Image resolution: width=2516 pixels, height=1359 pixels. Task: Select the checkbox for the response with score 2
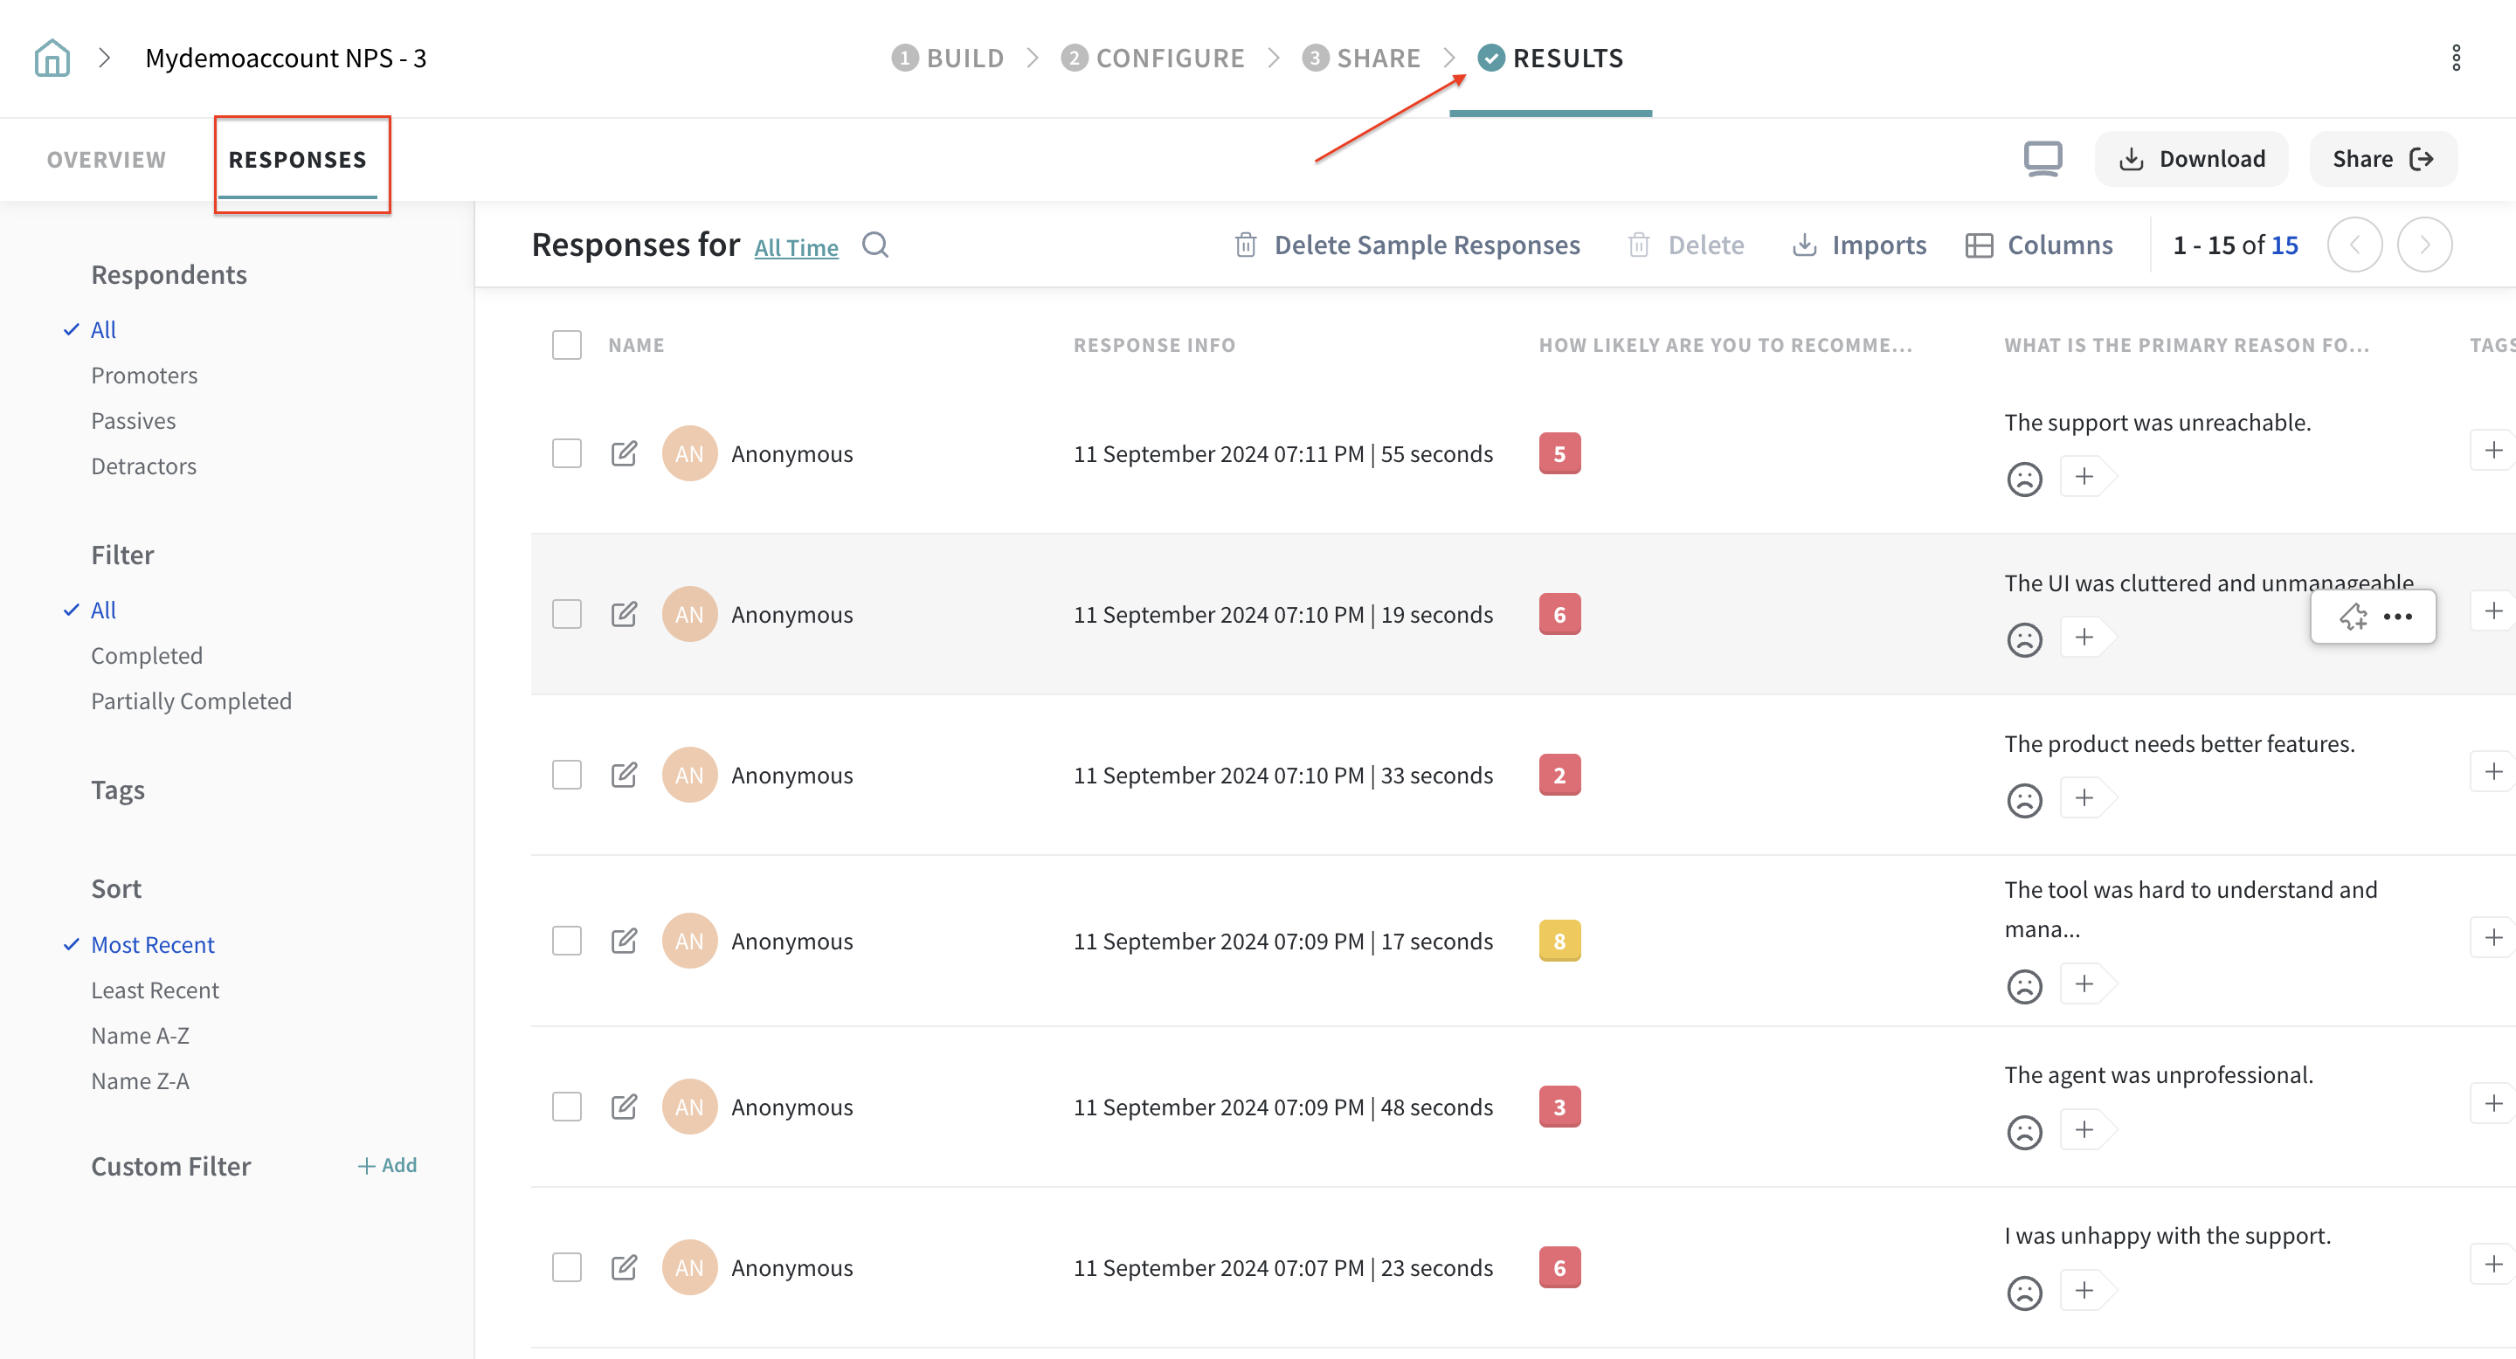tap(566, 774)
